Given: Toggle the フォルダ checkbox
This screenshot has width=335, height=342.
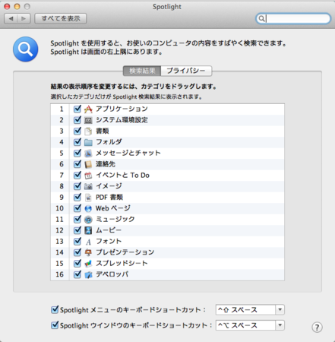Looking at the screenshot, I should click(77, 142).
